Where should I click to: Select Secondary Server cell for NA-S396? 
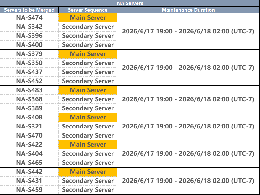[x=88, y=36]
